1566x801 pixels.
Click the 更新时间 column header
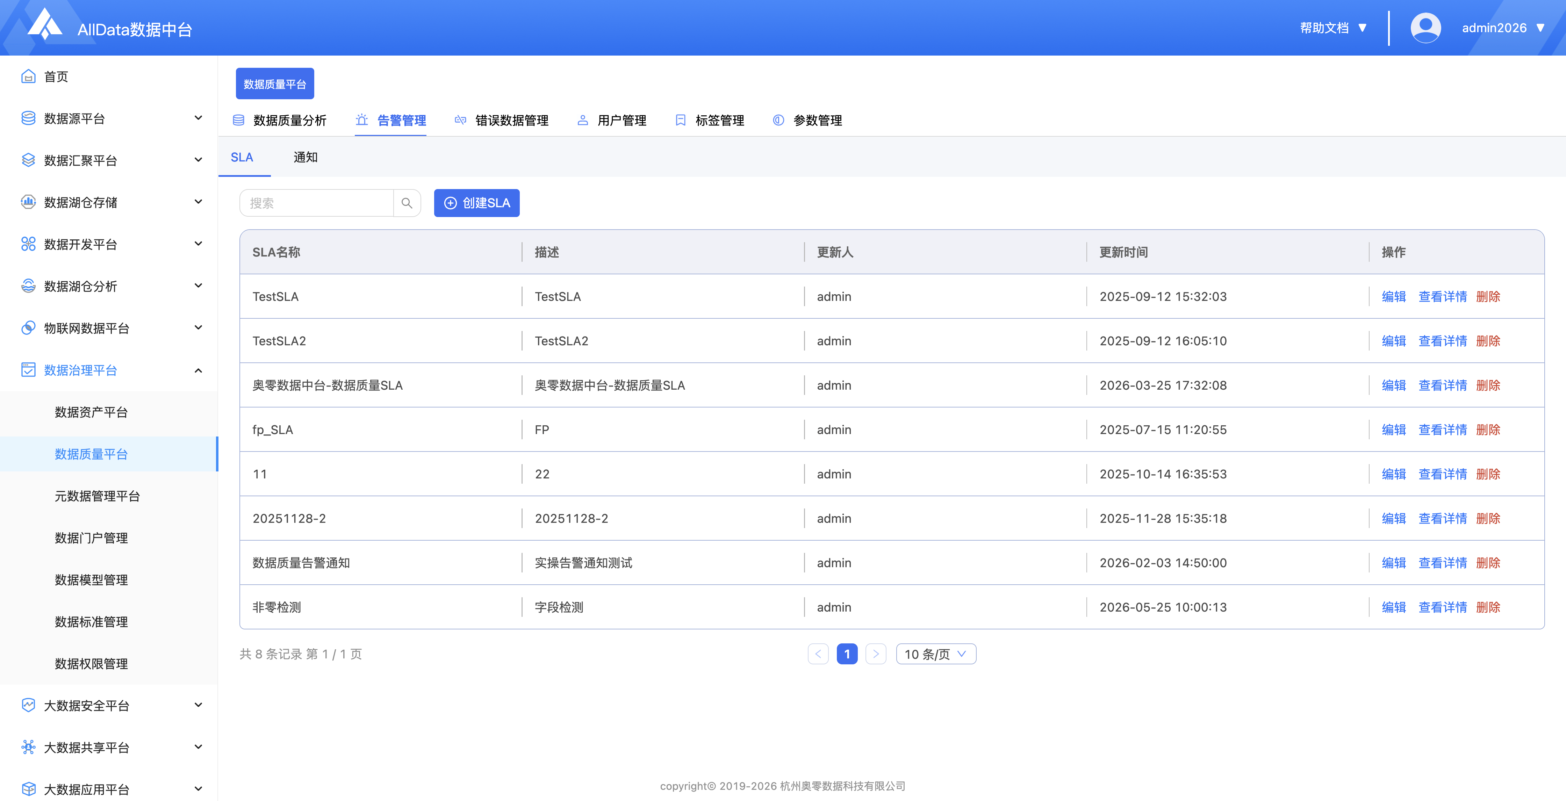(x=1123, y=252)
